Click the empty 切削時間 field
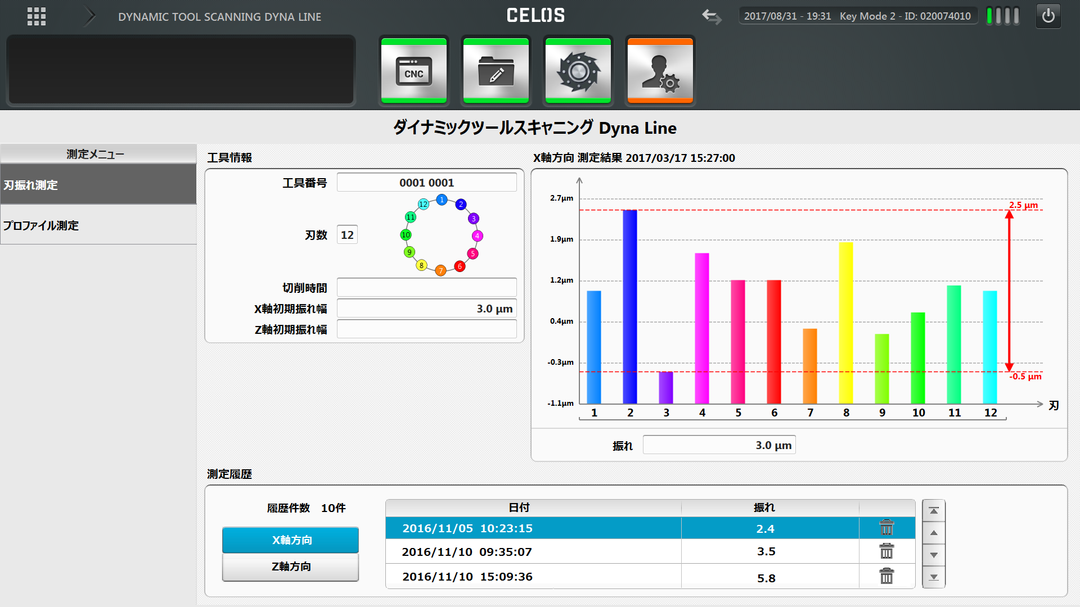 [x=426, y=287]
